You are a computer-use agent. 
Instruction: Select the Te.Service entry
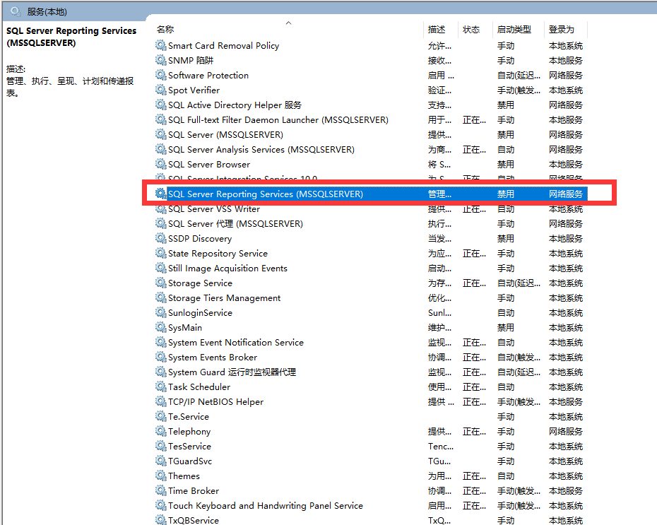189,416
